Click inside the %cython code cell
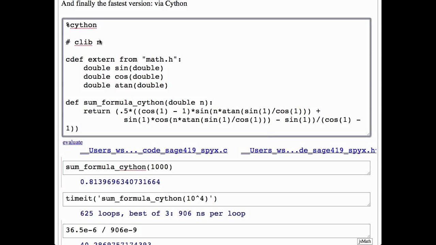 coord(217,77)
